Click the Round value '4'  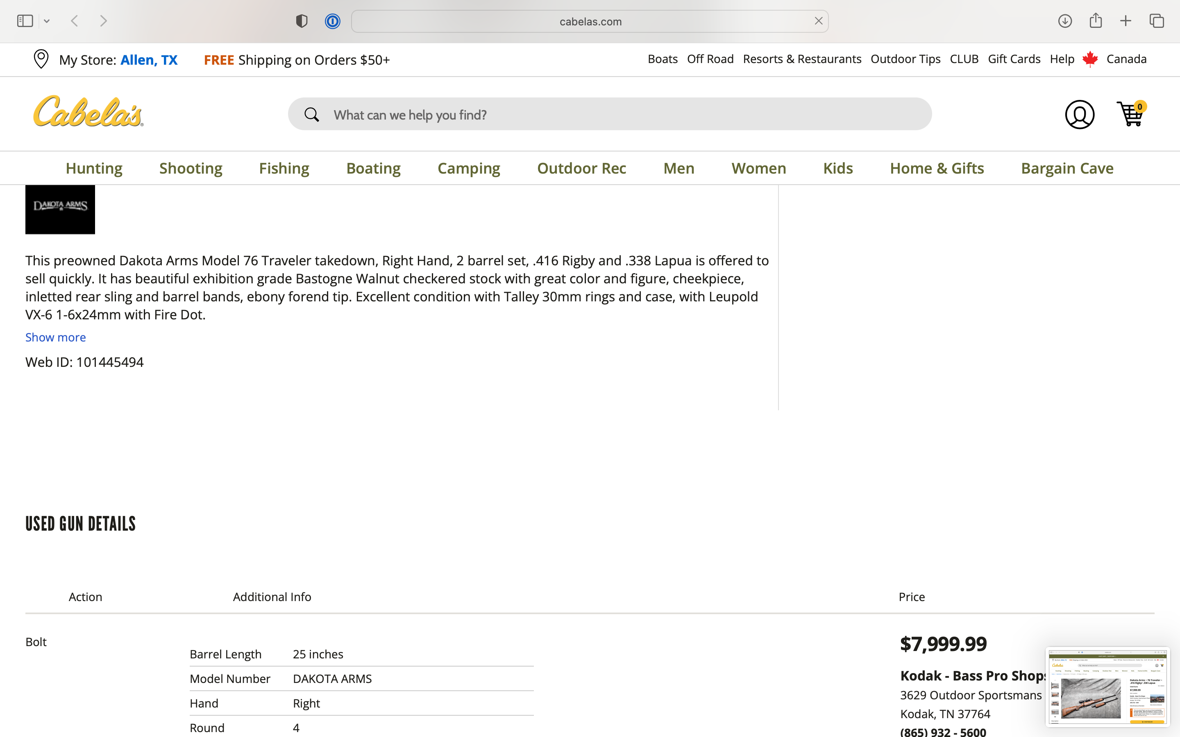pyautogui.click(x=296, y=728)
